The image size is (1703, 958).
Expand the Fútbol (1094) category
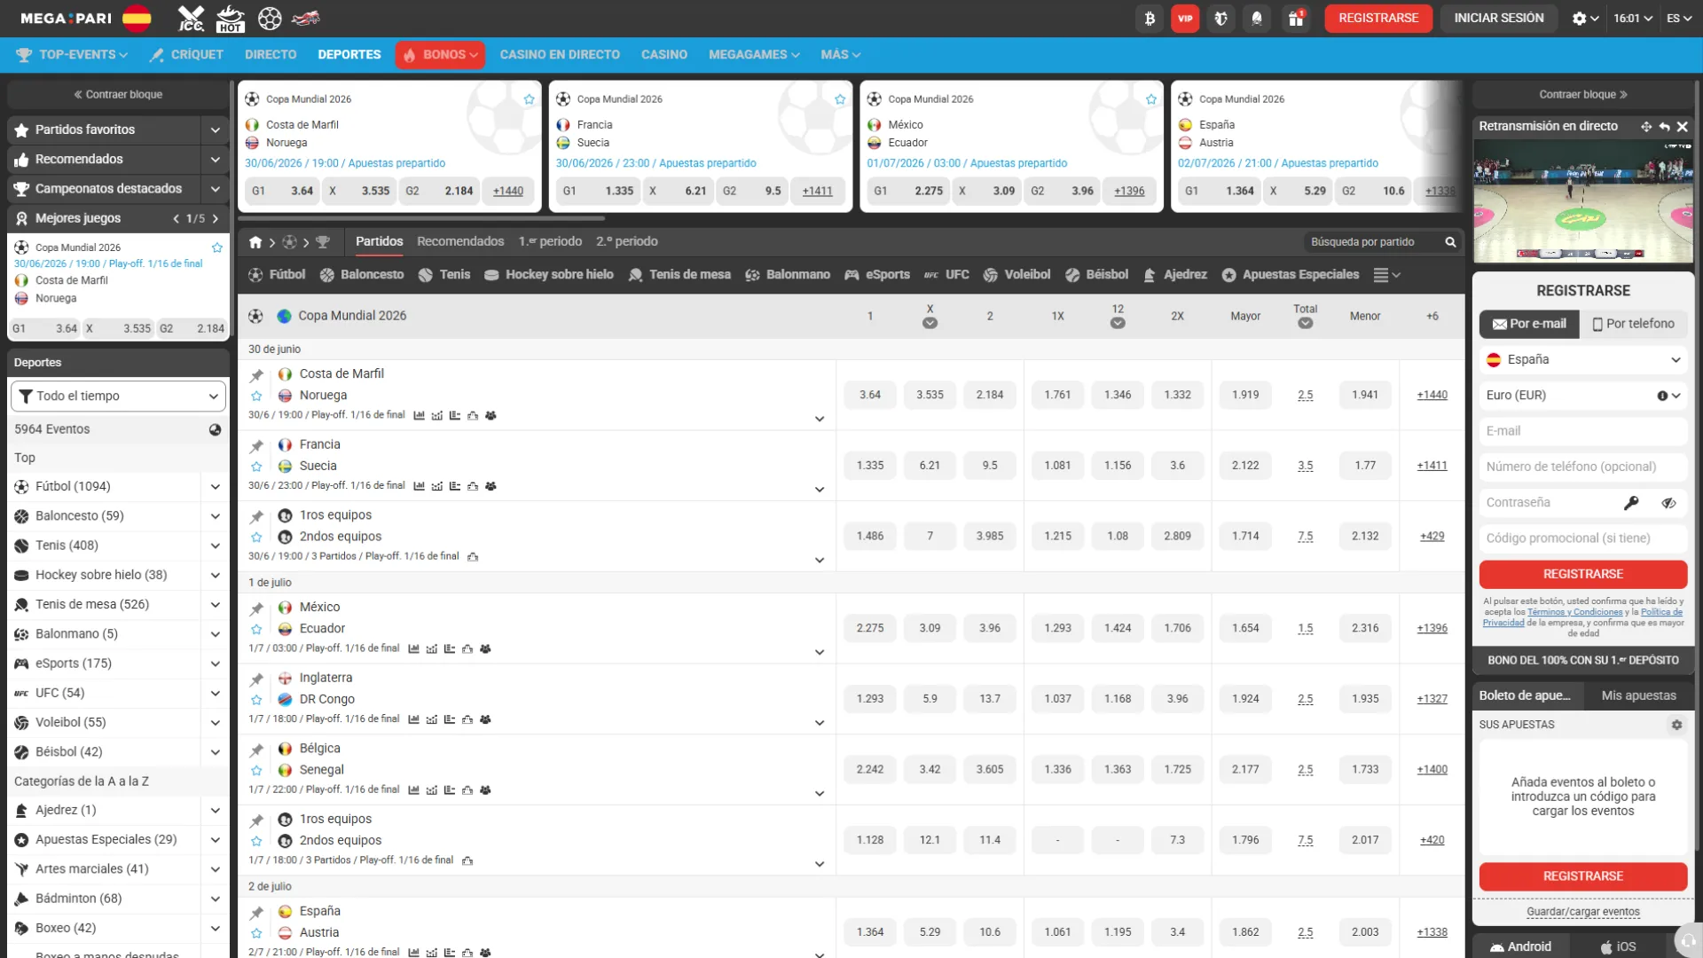(215, 487)
